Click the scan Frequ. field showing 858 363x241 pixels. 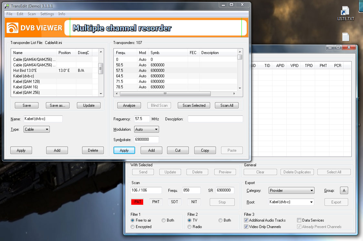click(x=191, y=190)
